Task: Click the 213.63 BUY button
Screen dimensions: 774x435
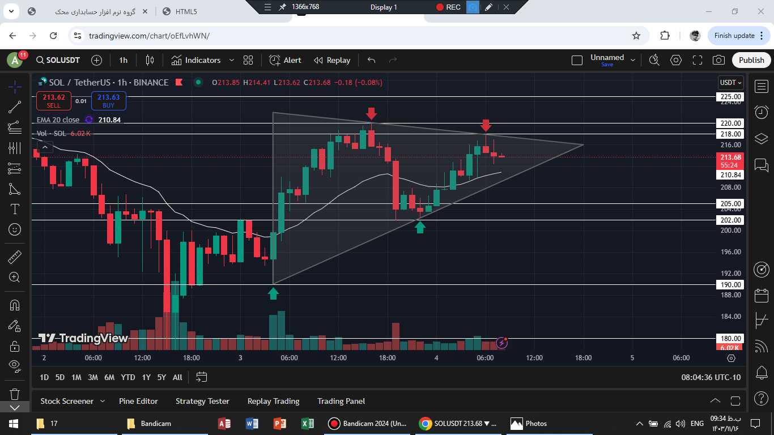Action: tap(108, 101)
